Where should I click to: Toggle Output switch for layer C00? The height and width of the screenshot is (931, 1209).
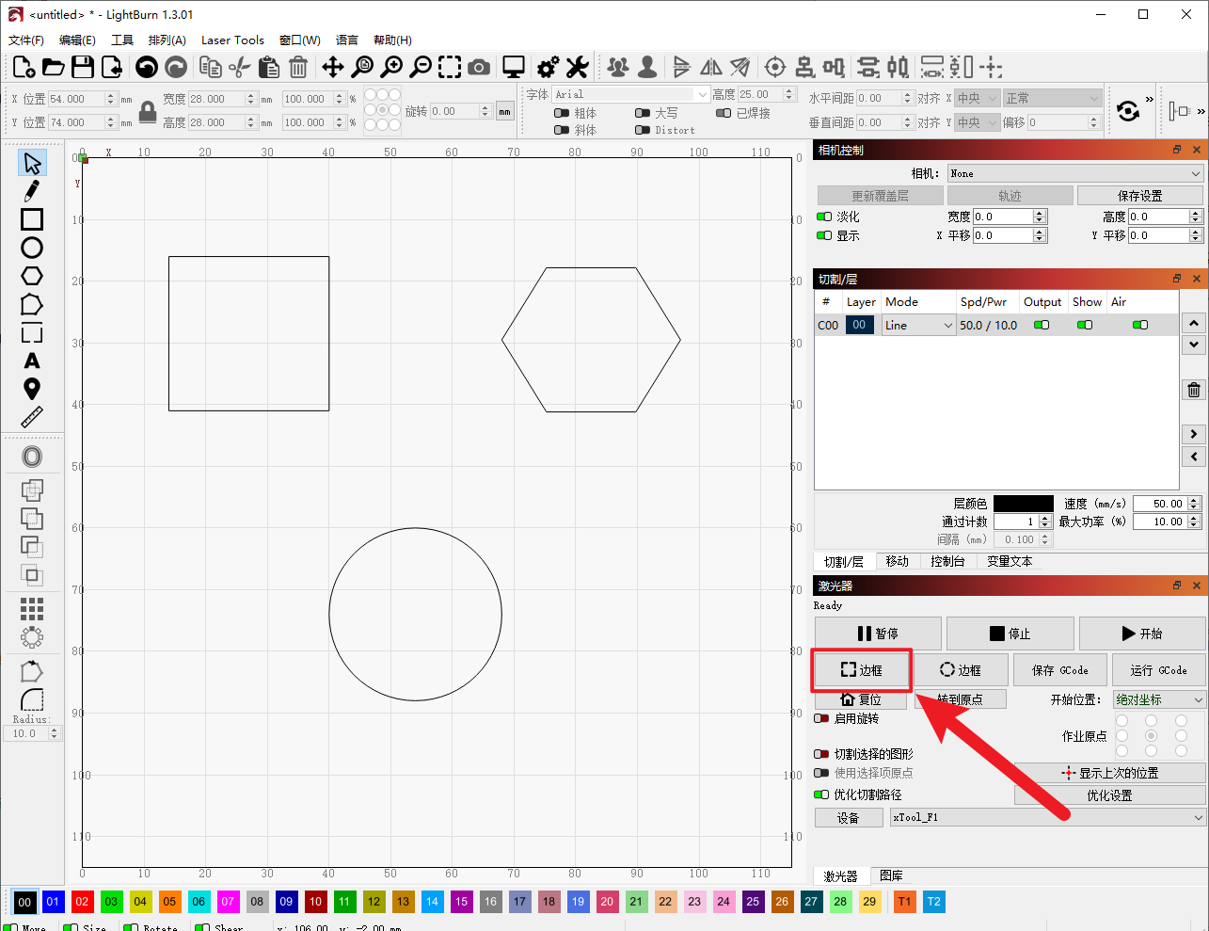[x=1042, y=325]
